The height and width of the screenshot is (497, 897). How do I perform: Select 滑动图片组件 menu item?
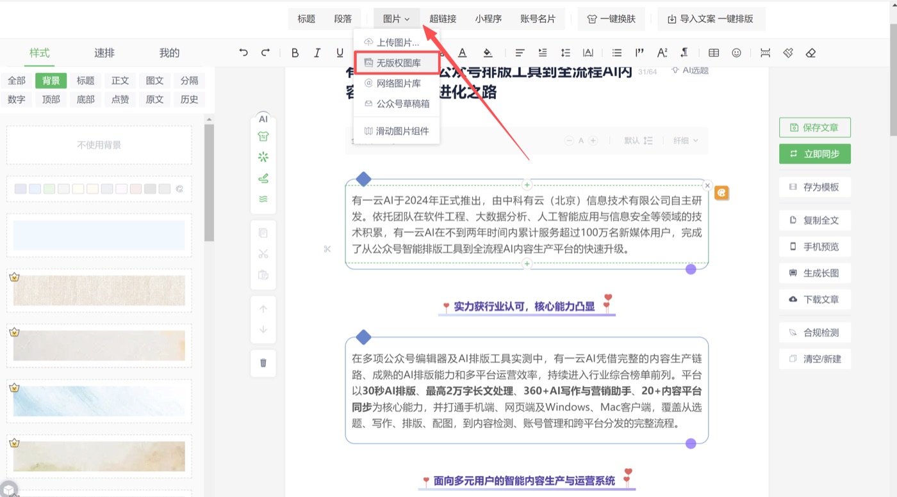[397, 131]
